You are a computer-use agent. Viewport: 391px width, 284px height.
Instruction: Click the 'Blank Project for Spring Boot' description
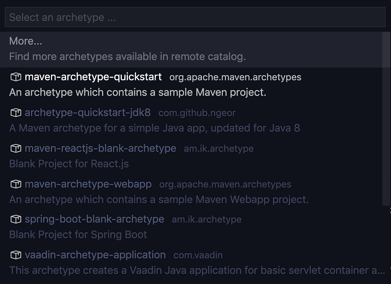point(78,234)
